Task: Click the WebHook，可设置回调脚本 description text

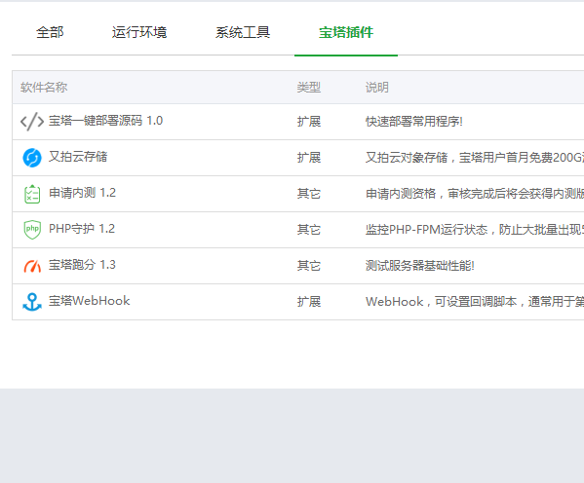Action: 475,302
